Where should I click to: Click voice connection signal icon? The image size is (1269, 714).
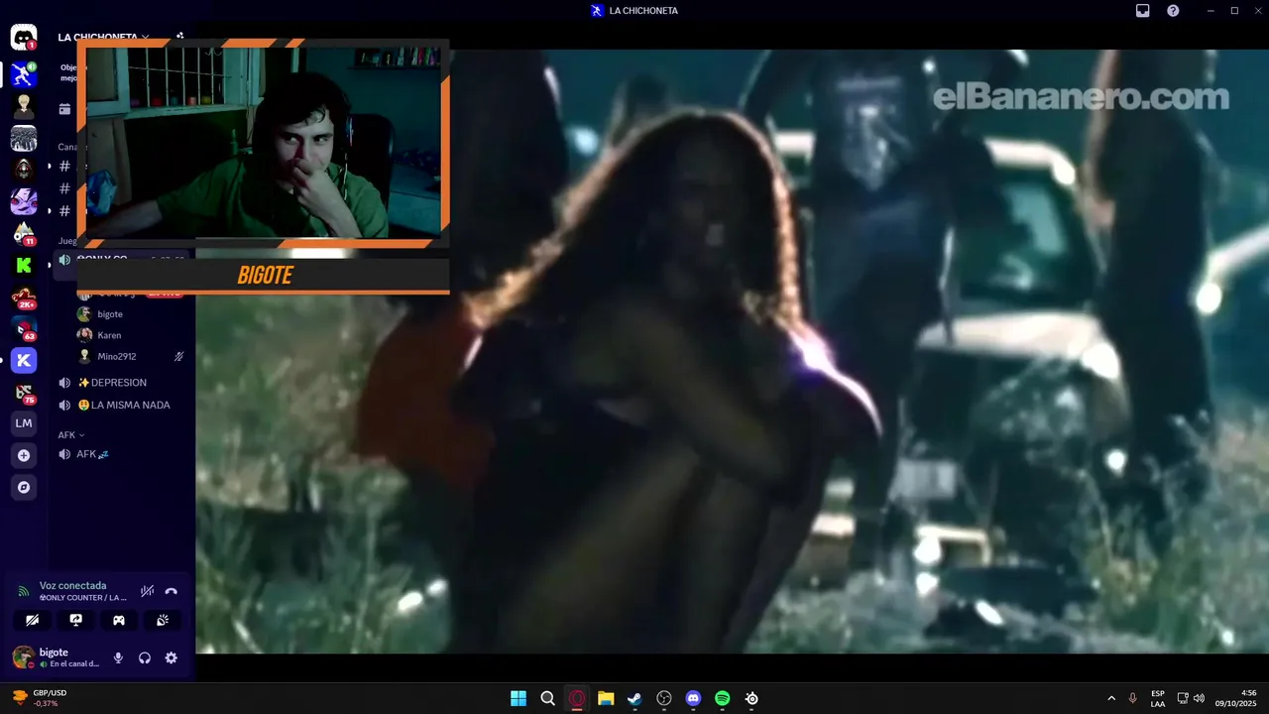point(24,591)
